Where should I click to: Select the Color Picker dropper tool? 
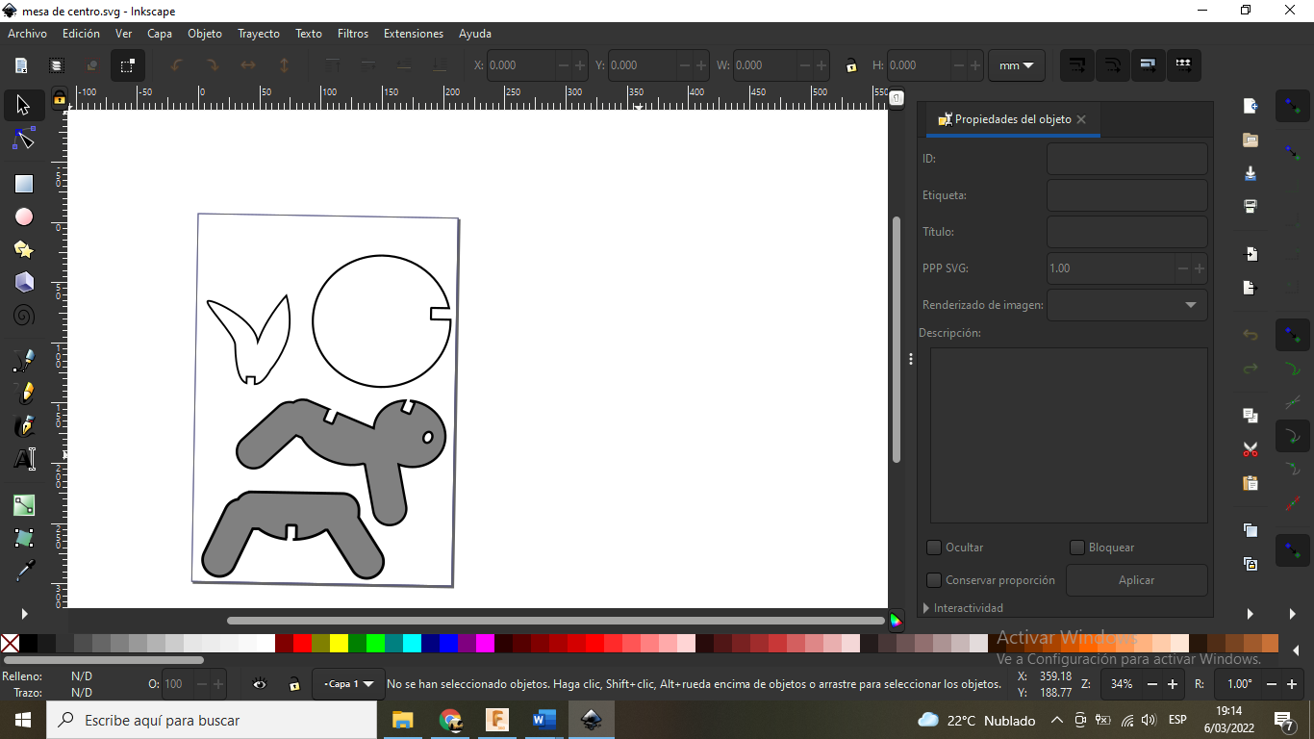coord(24,571)
